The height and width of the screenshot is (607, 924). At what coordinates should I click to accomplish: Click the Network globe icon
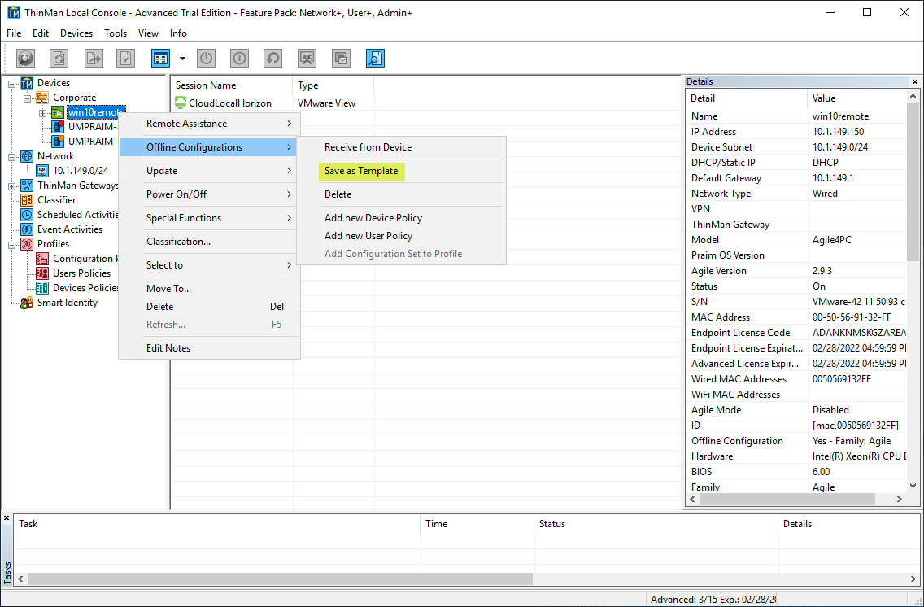27,156
